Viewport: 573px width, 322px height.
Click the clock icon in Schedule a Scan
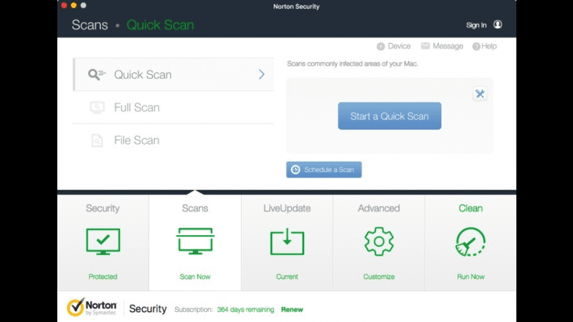pyautogui.click(x=295, y=170)
